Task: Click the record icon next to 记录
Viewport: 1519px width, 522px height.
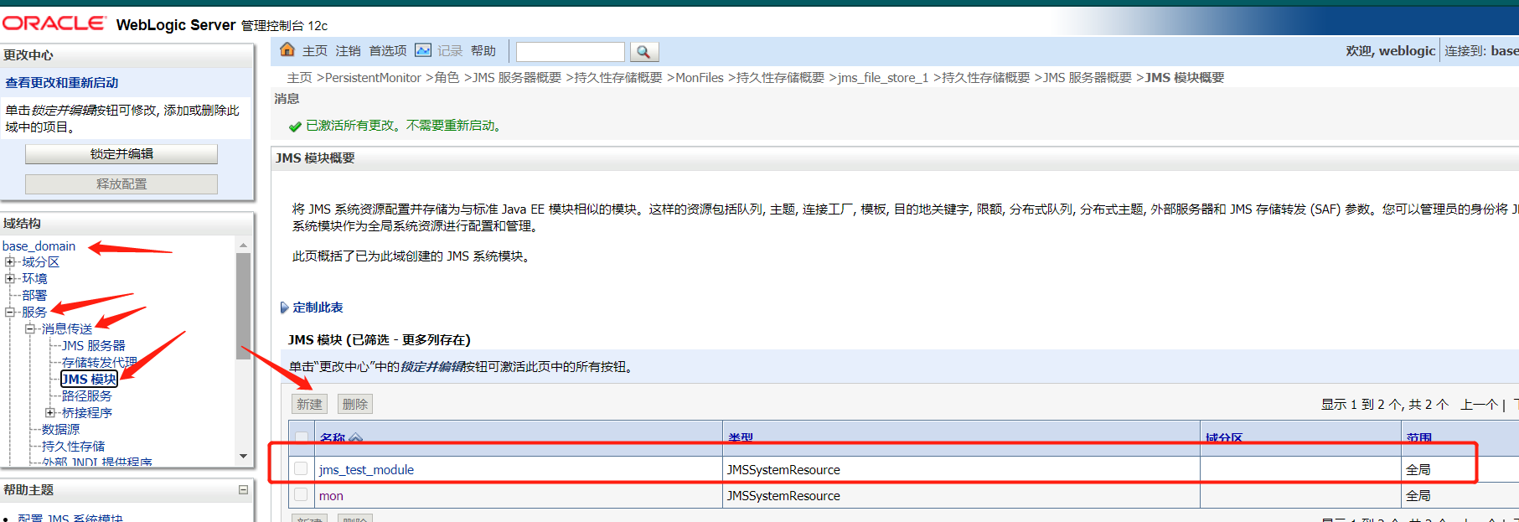Action: click(423, 50)
